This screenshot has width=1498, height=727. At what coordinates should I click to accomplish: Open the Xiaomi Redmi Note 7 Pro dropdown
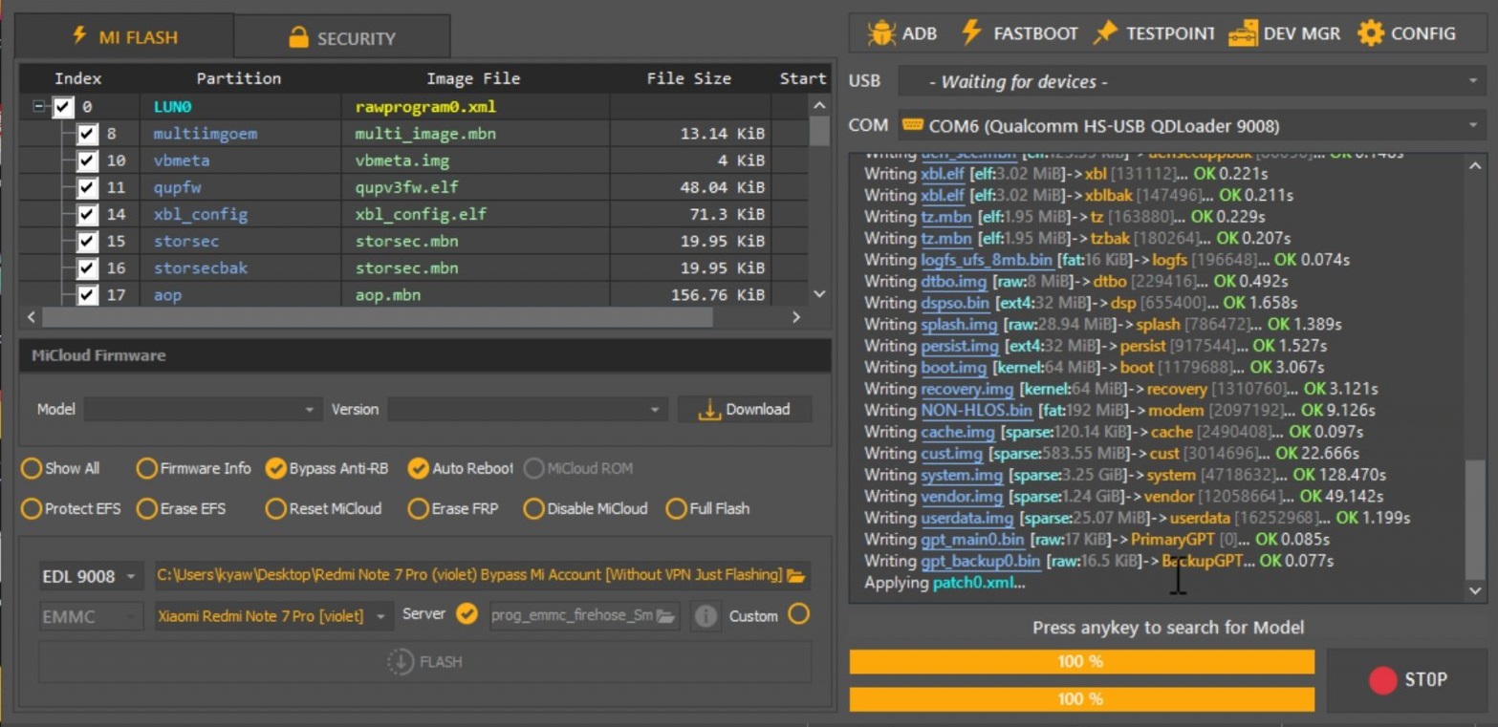tap(273, 616)
